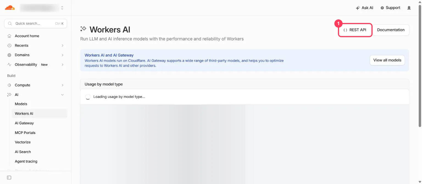Click the Support question mark icon
Image resolution: width=422 pixels, height=184 pixels.
(x=382, y=8)
